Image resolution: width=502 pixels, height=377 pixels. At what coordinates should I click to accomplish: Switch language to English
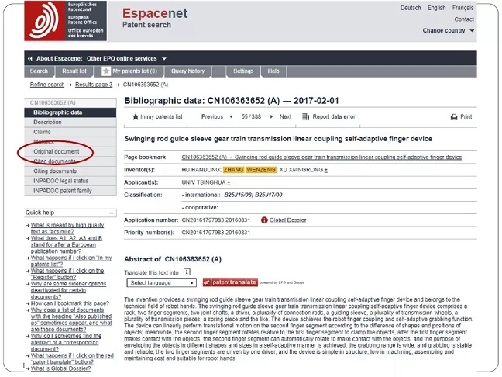point(436,8)
